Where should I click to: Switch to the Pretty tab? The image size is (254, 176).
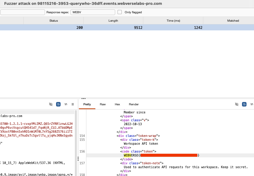(x=87, y=104)
